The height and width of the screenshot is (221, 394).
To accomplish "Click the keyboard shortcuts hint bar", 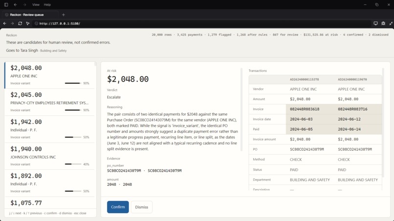I will (x=48, y=213).
